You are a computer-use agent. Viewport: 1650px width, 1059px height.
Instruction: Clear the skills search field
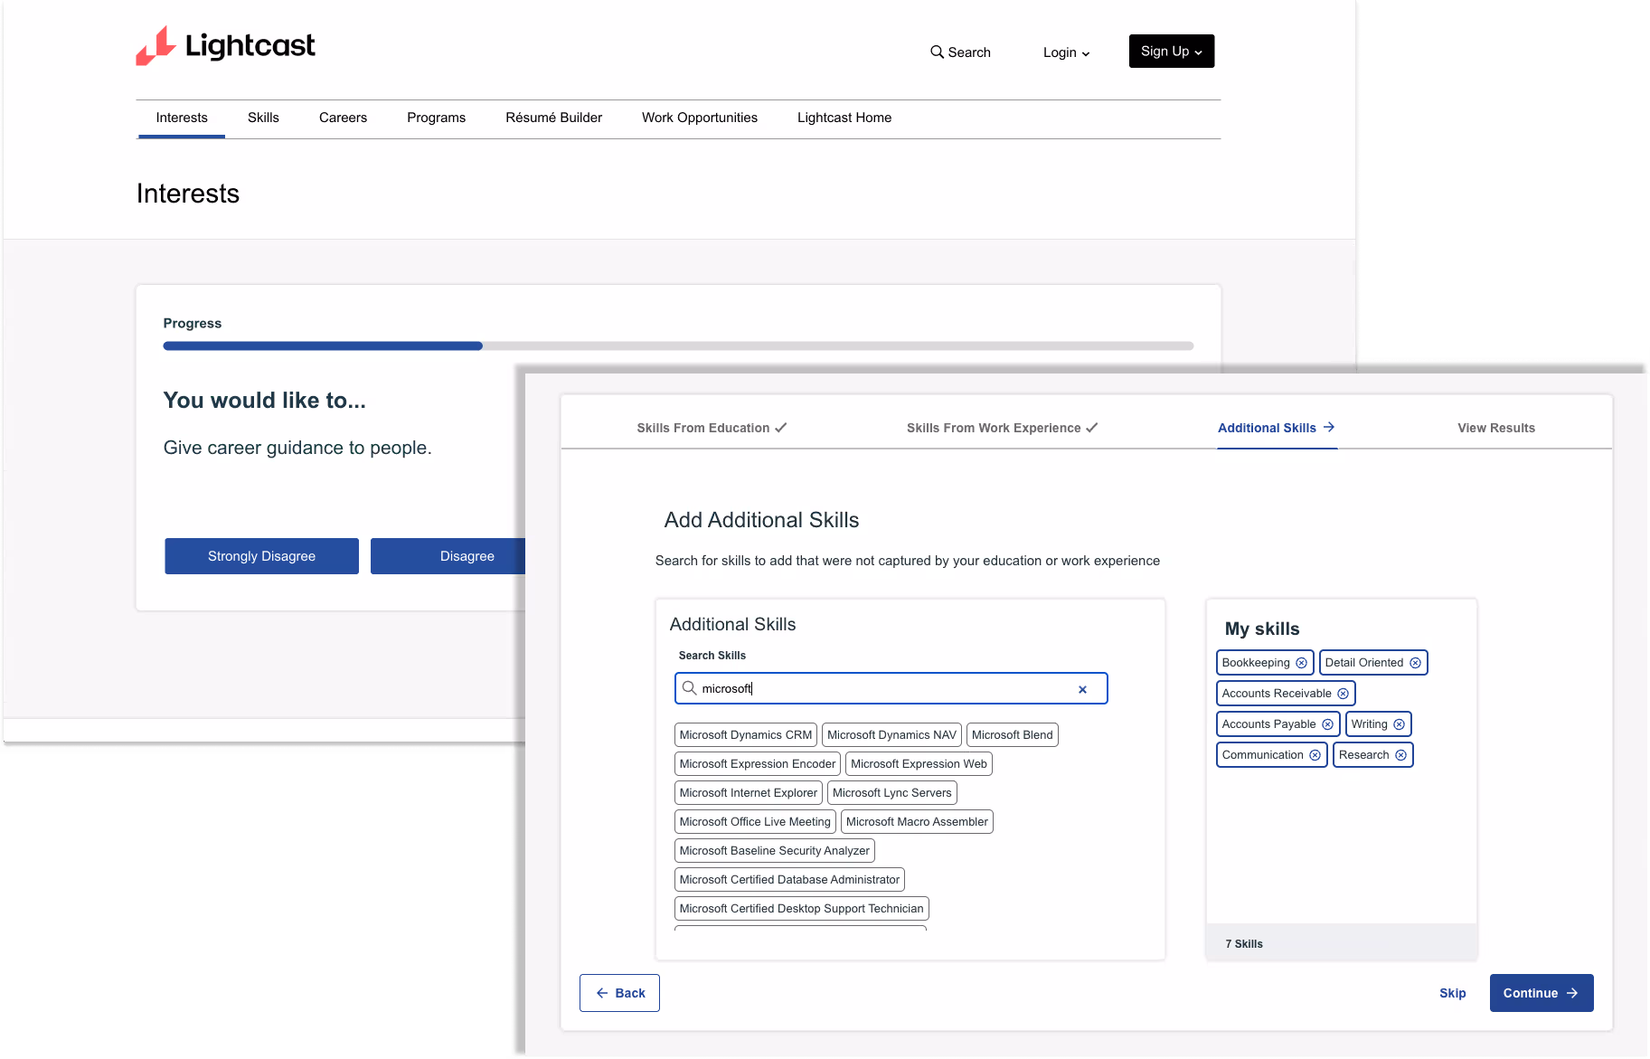click(x=1082, y=689)
